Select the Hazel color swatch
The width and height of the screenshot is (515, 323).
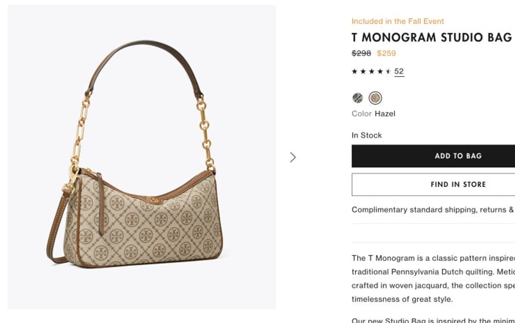click(x=375, y=98)
